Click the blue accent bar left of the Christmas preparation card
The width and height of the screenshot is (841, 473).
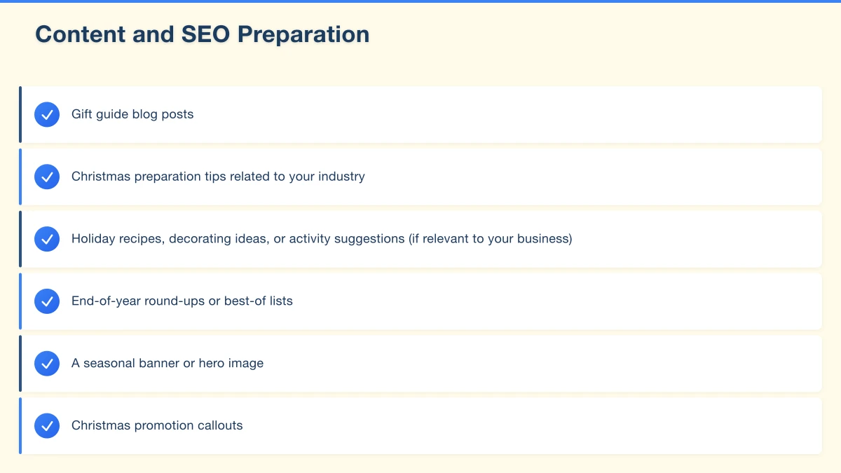[20, 177]
